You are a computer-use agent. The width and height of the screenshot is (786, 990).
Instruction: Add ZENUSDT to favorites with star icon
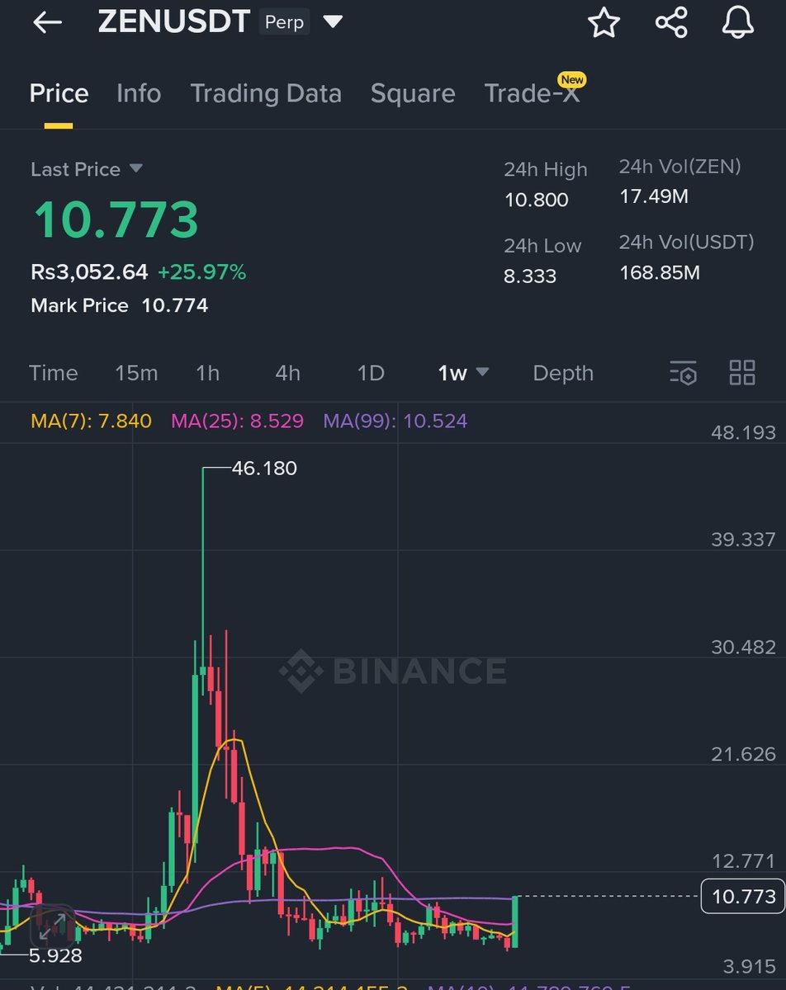[x=604, y=22]
